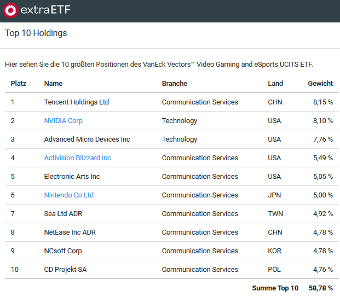Click the extraETF circular logo icon
Image resolution: width=340 pixels, height=297 pixels.
(x=10, y=10)
